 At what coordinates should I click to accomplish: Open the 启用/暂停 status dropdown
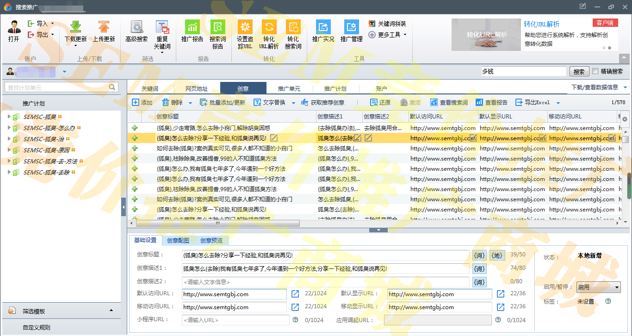[x=598, y=287]
